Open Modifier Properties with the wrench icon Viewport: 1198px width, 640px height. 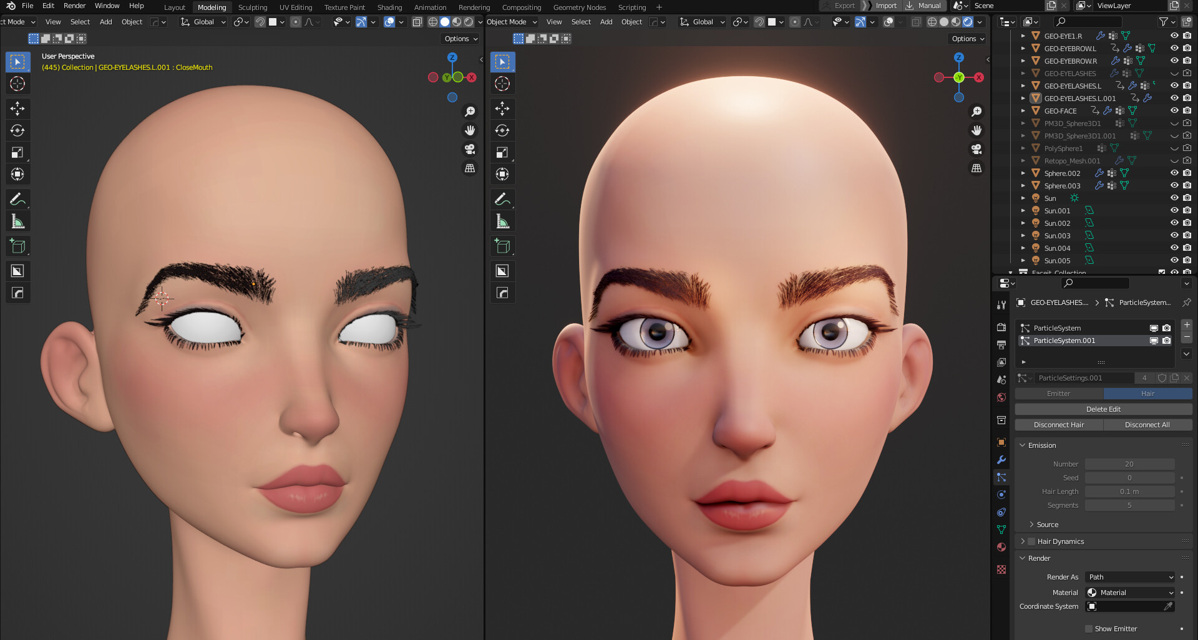(x=1001, y=460)
